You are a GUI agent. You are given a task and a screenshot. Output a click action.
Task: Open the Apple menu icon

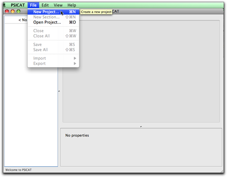click(5, 5)
